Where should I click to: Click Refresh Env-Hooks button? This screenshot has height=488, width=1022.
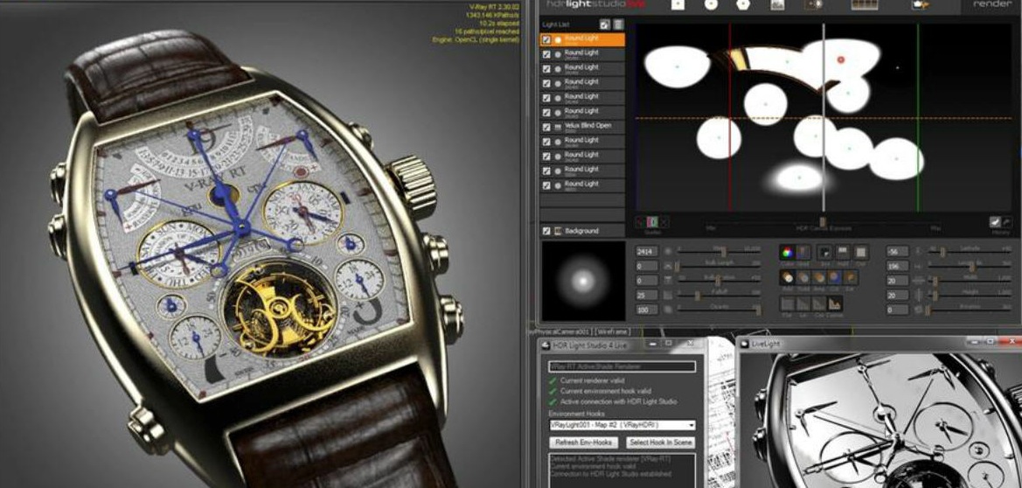583,443
